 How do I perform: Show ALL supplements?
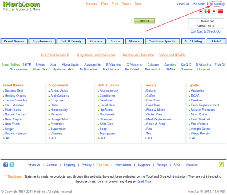[54, 138]
